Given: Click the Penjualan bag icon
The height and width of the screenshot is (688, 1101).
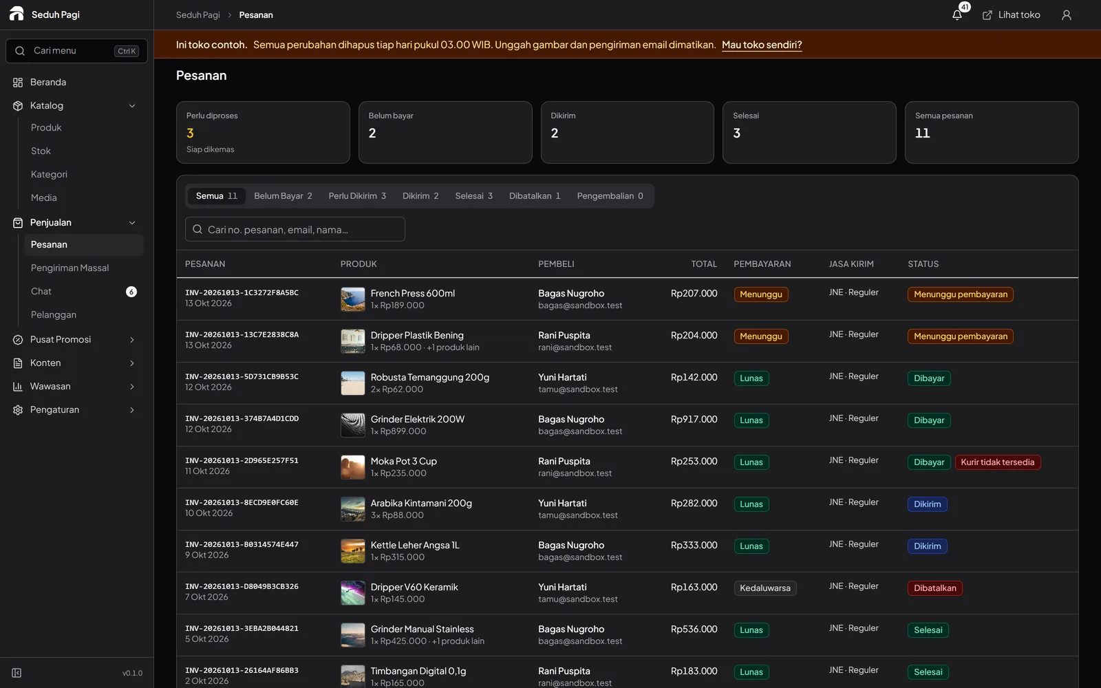Looking at the screenshot, I should coord(18,223).
